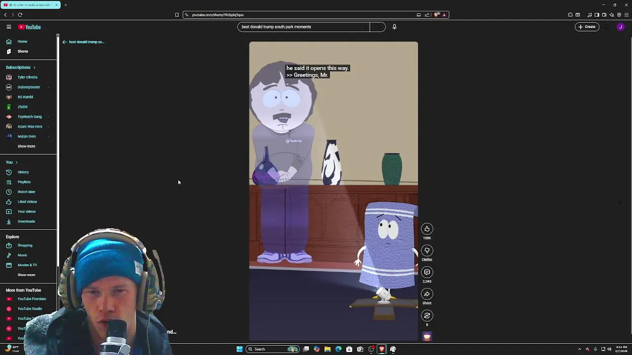This screenshot has width=632, height=355.
Task: Open the Windows Start menu
Action: click(x=239, y=349)
